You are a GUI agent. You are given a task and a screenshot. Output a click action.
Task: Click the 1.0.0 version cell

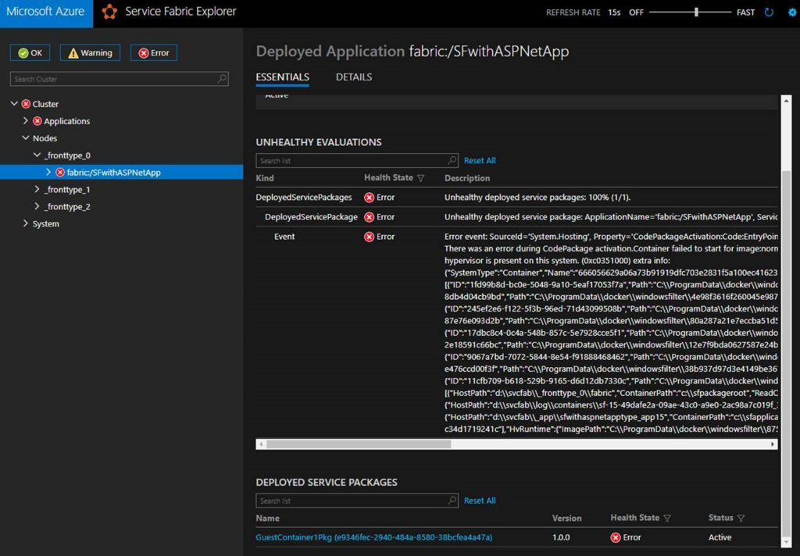(561, 537)
